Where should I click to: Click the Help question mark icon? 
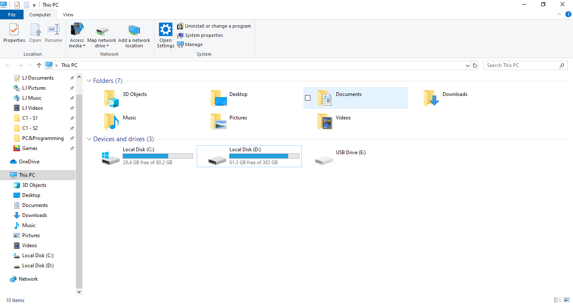568,14
